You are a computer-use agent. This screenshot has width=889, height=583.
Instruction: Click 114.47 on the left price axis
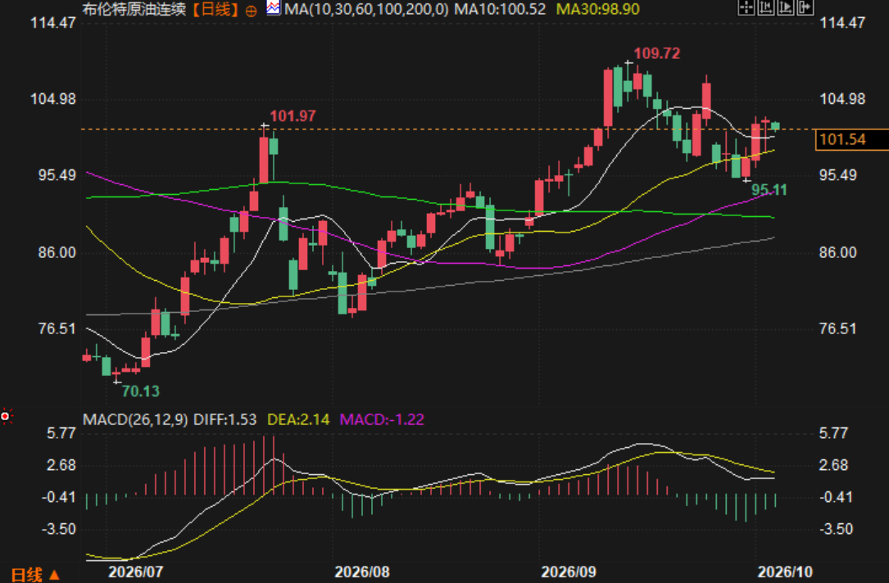(53, 23)
